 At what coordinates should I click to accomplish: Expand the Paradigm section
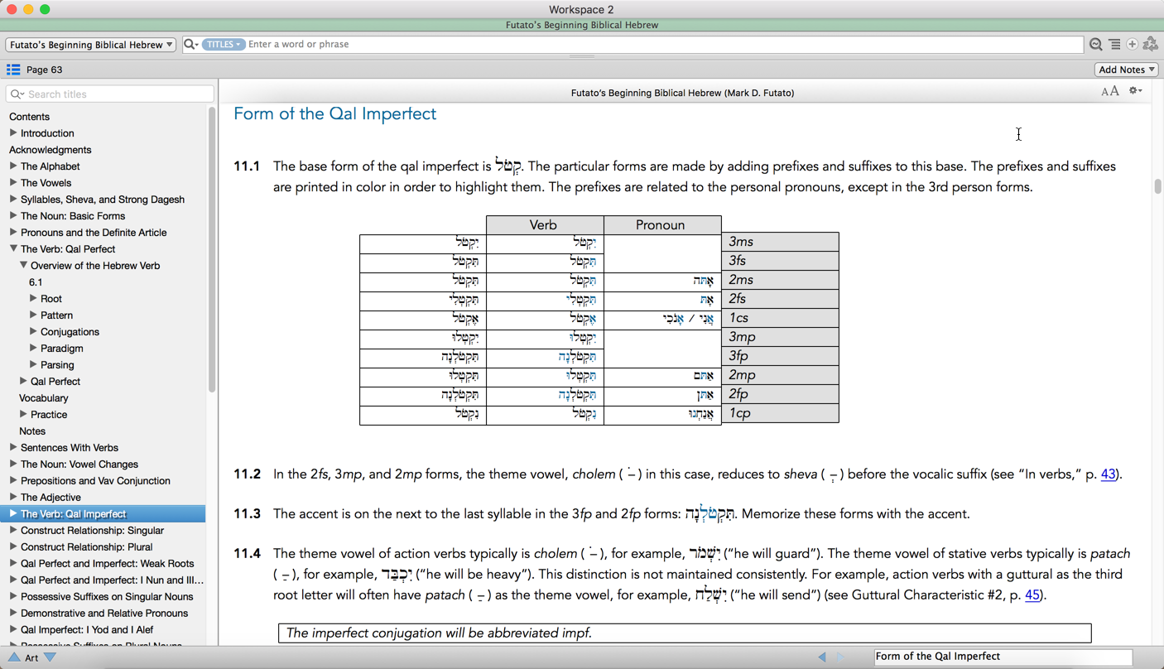pyautogui.click(x=33, y=348)
